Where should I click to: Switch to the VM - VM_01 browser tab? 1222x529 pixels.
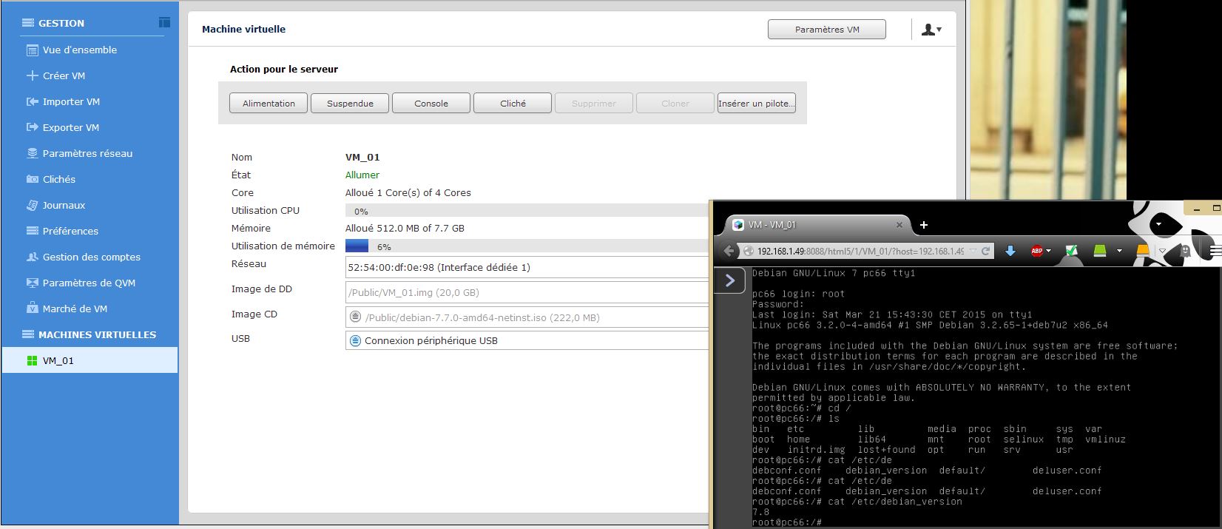click(809, 225)
